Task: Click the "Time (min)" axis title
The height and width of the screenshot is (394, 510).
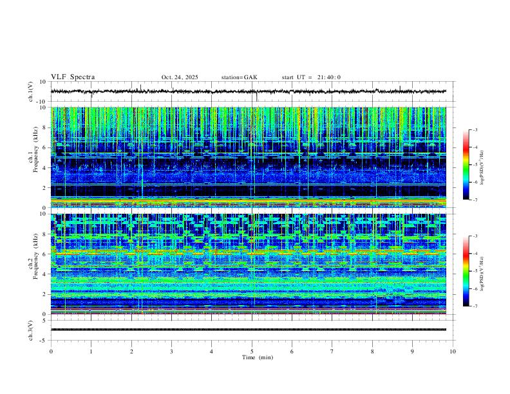Action: click(258, 357)
